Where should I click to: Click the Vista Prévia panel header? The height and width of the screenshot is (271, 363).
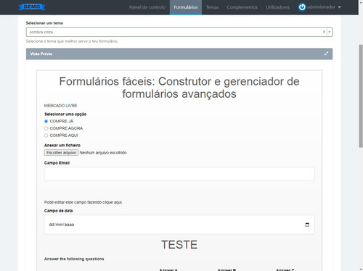pyautogui.click(x=179, y=54)
